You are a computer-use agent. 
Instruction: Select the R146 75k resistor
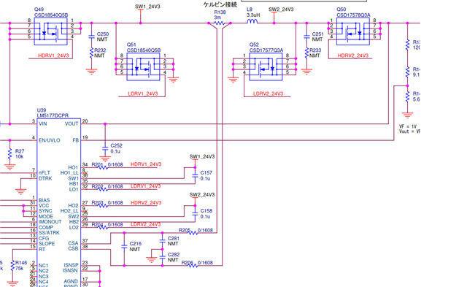pyautogui.click(x=12, y=266)
